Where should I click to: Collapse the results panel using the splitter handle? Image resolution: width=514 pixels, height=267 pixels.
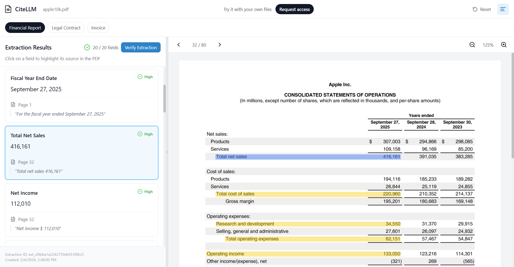(x=167, y=152)
